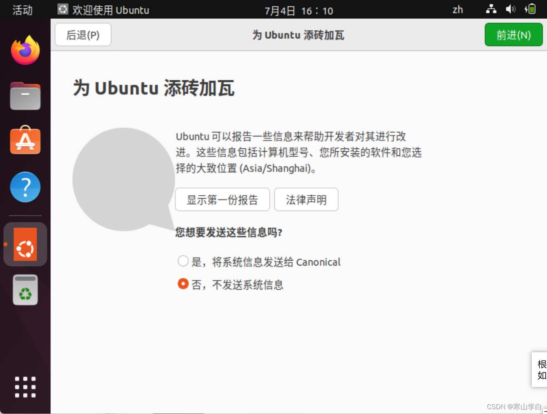This screenshot has height=414, width=547.
Task: Proceed with the 前进(N) button
Action: 514,35
